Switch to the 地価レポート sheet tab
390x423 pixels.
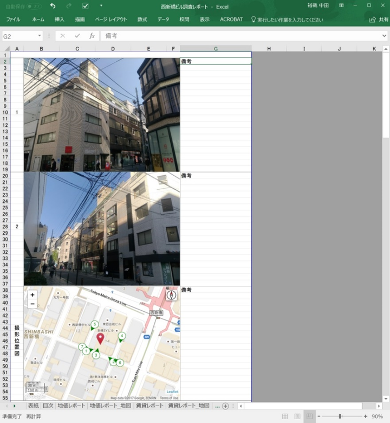coord(71,406)
